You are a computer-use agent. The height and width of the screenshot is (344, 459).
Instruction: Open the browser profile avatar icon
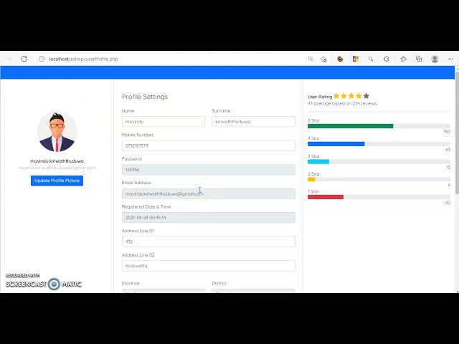[x=435, y=59]
